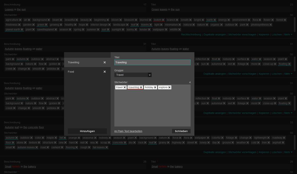Viewport: 297px width, 174px height.
Task: Click the Titel input field
Action: (152, 62)
